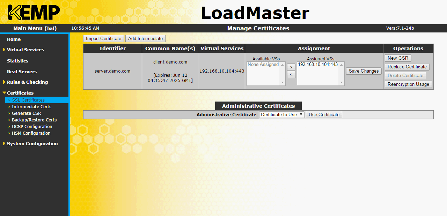Expand the Virtual Services menu arrow
The width and height of the screenshot is (447, 216).
click(4, 50)
